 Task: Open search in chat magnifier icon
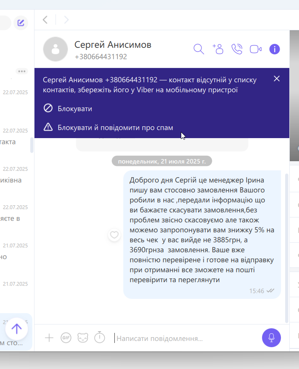click(198, 49)
